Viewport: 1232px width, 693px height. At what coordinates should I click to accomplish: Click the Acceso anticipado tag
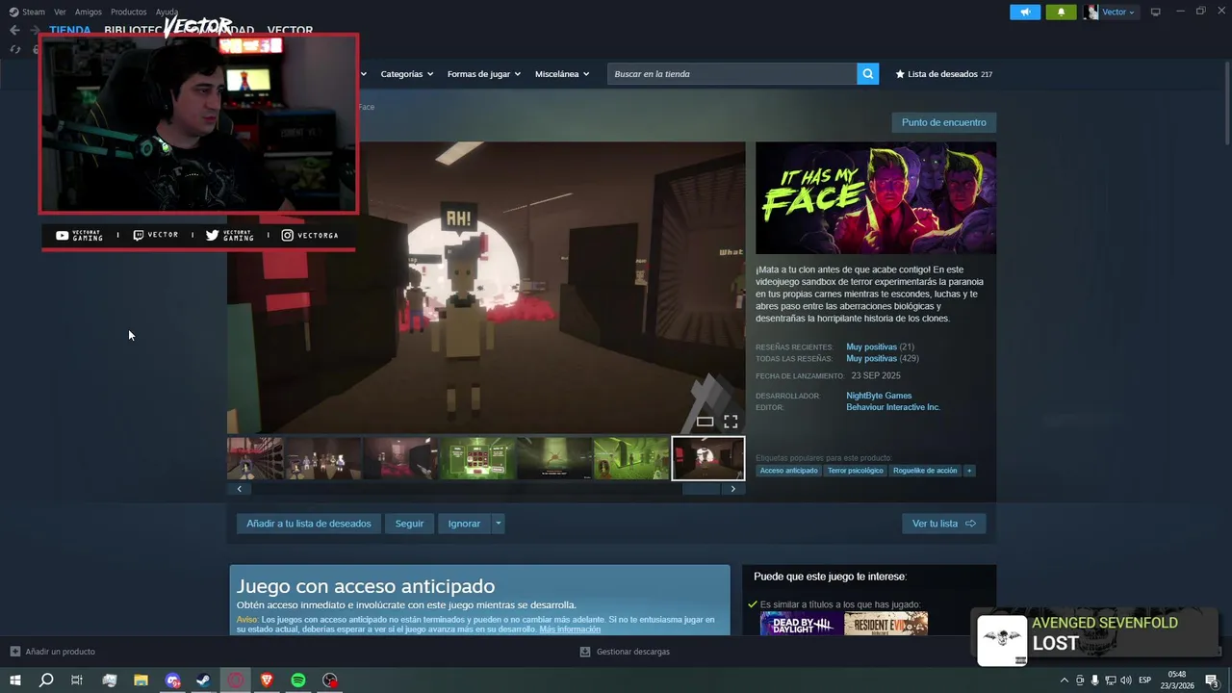(x=788, y=471)
